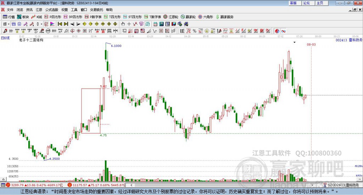Click the horizontal scrollbar track at the bottom
Viewport: 363px width, 195px height.
click(222, 185)
